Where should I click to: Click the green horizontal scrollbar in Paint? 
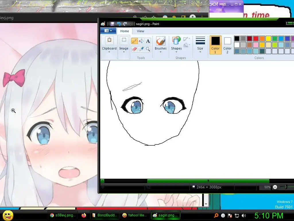click(x=208, y=181)
